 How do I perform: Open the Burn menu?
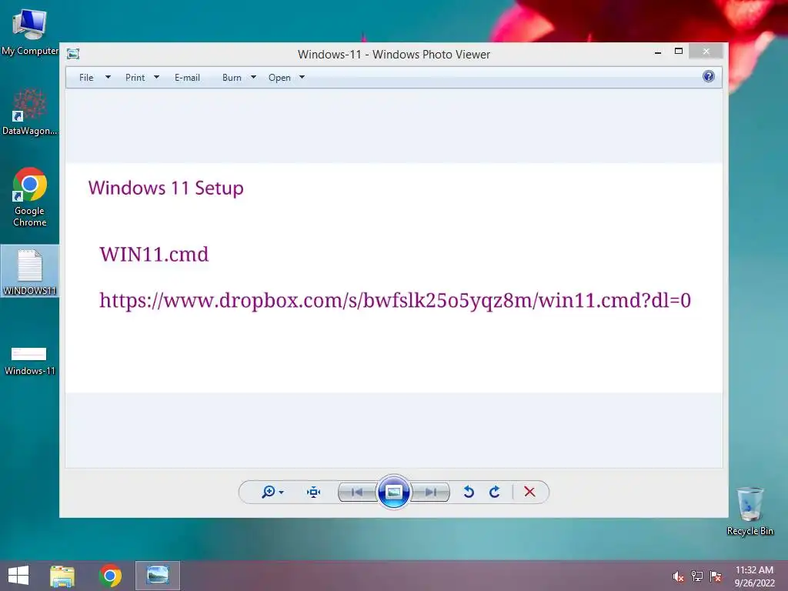[x=232, y=78]
